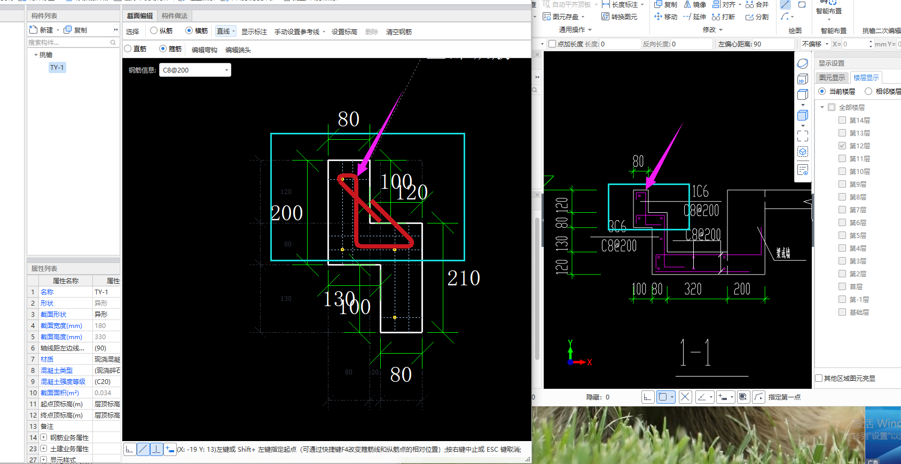Select the 箍筋 radio button
Image resolution: width=901 pixels, height=464 pixels.
click(x=163, y=49)
